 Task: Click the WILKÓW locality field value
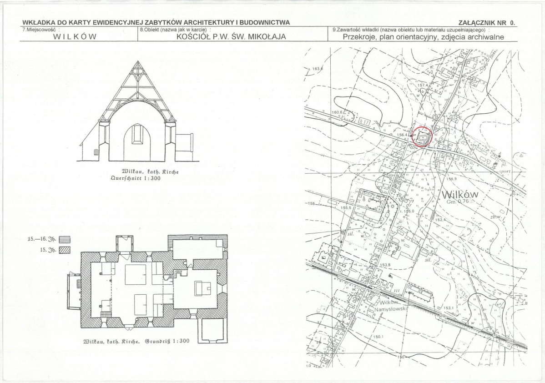coord(76,37)
